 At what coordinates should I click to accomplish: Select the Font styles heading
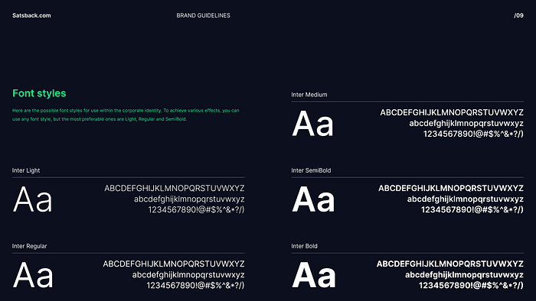click(39, 93)
